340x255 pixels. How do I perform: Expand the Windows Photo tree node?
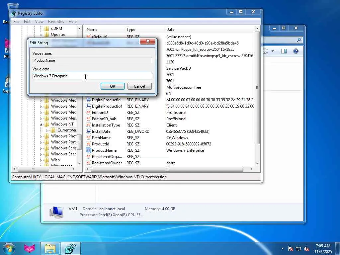[41, 136]
